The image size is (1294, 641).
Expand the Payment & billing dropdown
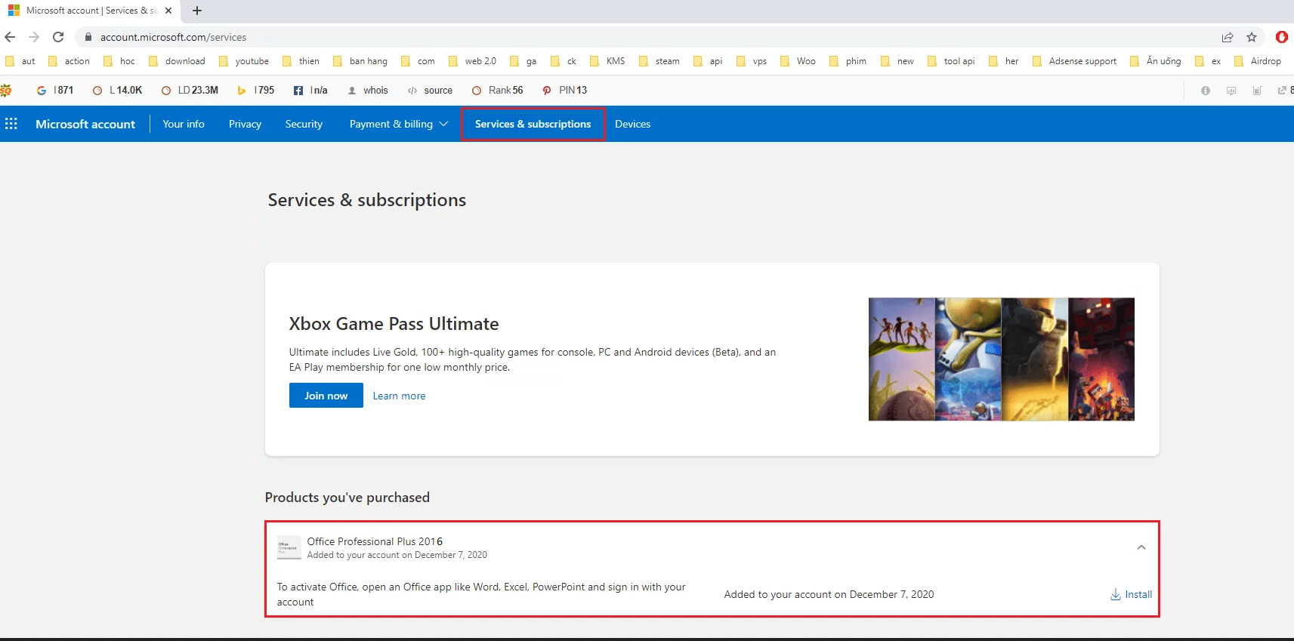(x=399, y=124)
